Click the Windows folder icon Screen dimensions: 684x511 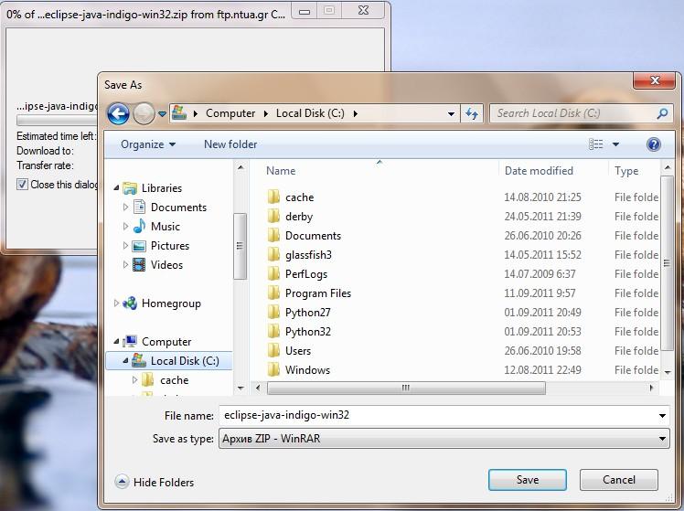273,369
